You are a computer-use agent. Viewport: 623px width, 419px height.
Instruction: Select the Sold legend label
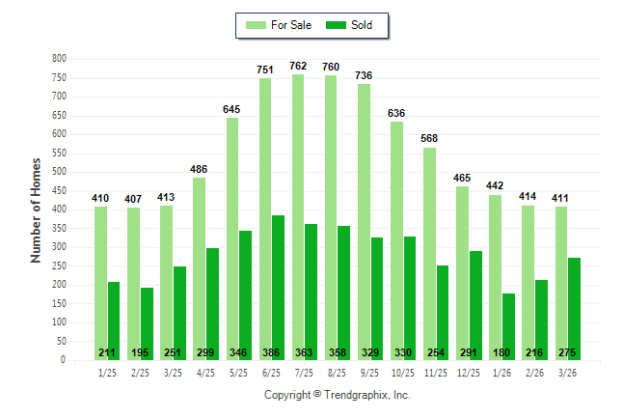pyautogui.click(x=362, y=25)
